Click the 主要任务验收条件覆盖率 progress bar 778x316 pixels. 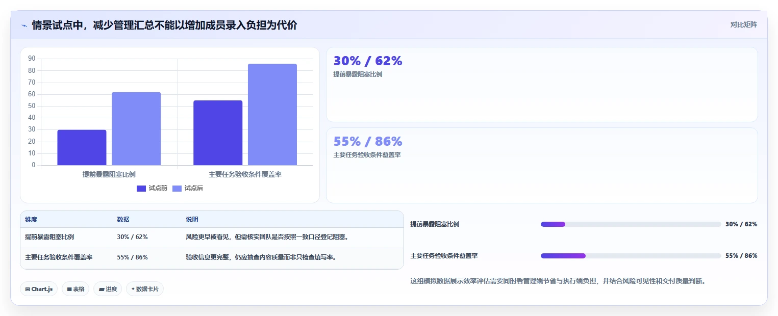[x=631, y=256]
